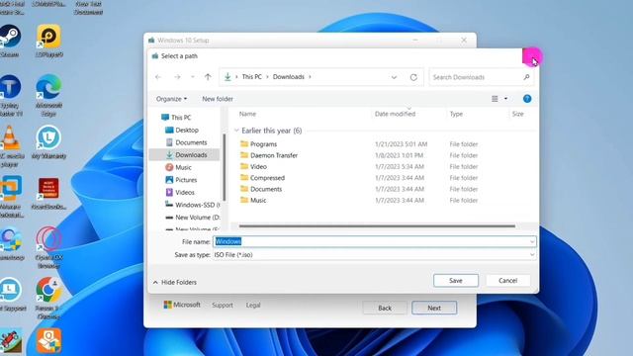Click the Save button
Image resolution: width=633 pixels, height=356 pixels.
click(x=456, y=281)
